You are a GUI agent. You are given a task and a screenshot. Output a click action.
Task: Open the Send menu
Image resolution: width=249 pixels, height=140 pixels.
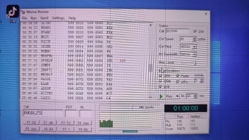[44, 18]
